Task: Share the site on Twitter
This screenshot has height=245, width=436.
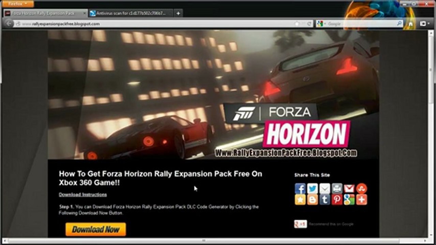Action: [312, 188]
